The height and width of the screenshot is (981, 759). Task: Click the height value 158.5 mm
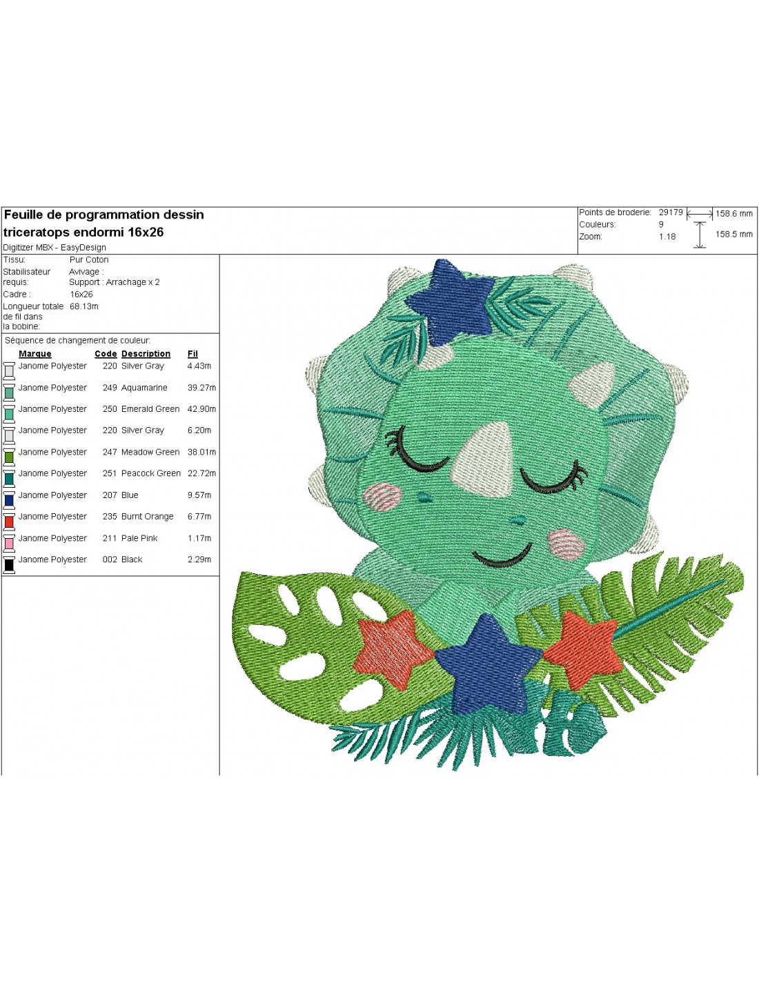pyautogui.click(x=734, y=235)
